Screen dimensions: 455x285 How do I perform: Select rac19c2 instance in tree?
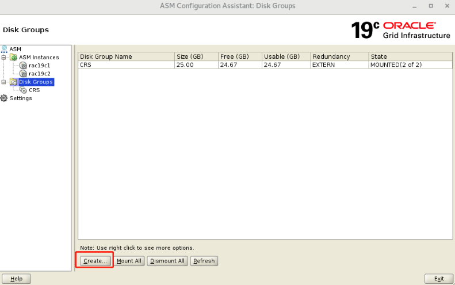[40, 74]
